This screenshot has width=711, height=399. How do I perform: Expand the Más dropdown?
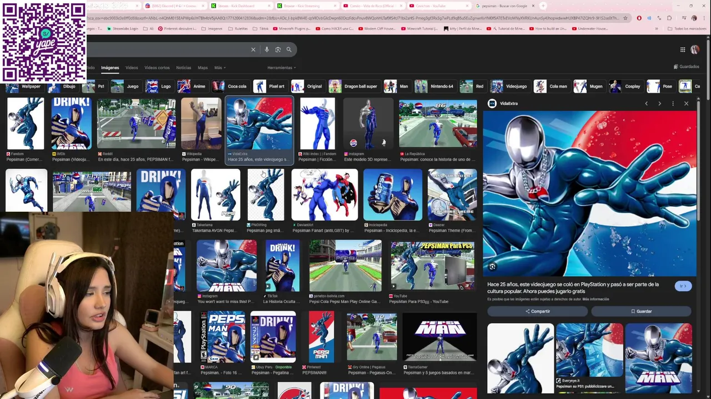point(219,68)
